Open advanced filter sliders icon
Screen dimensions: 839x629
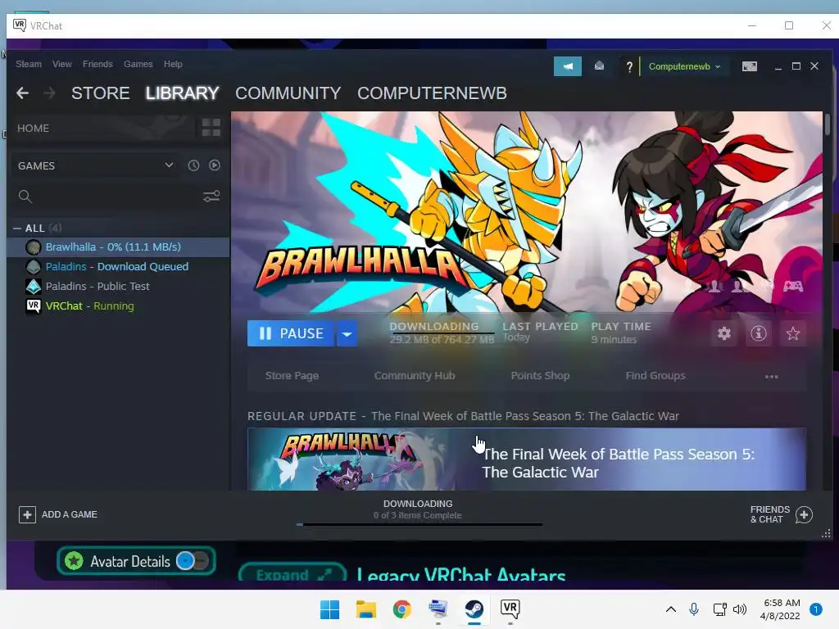tap(211, 197)
